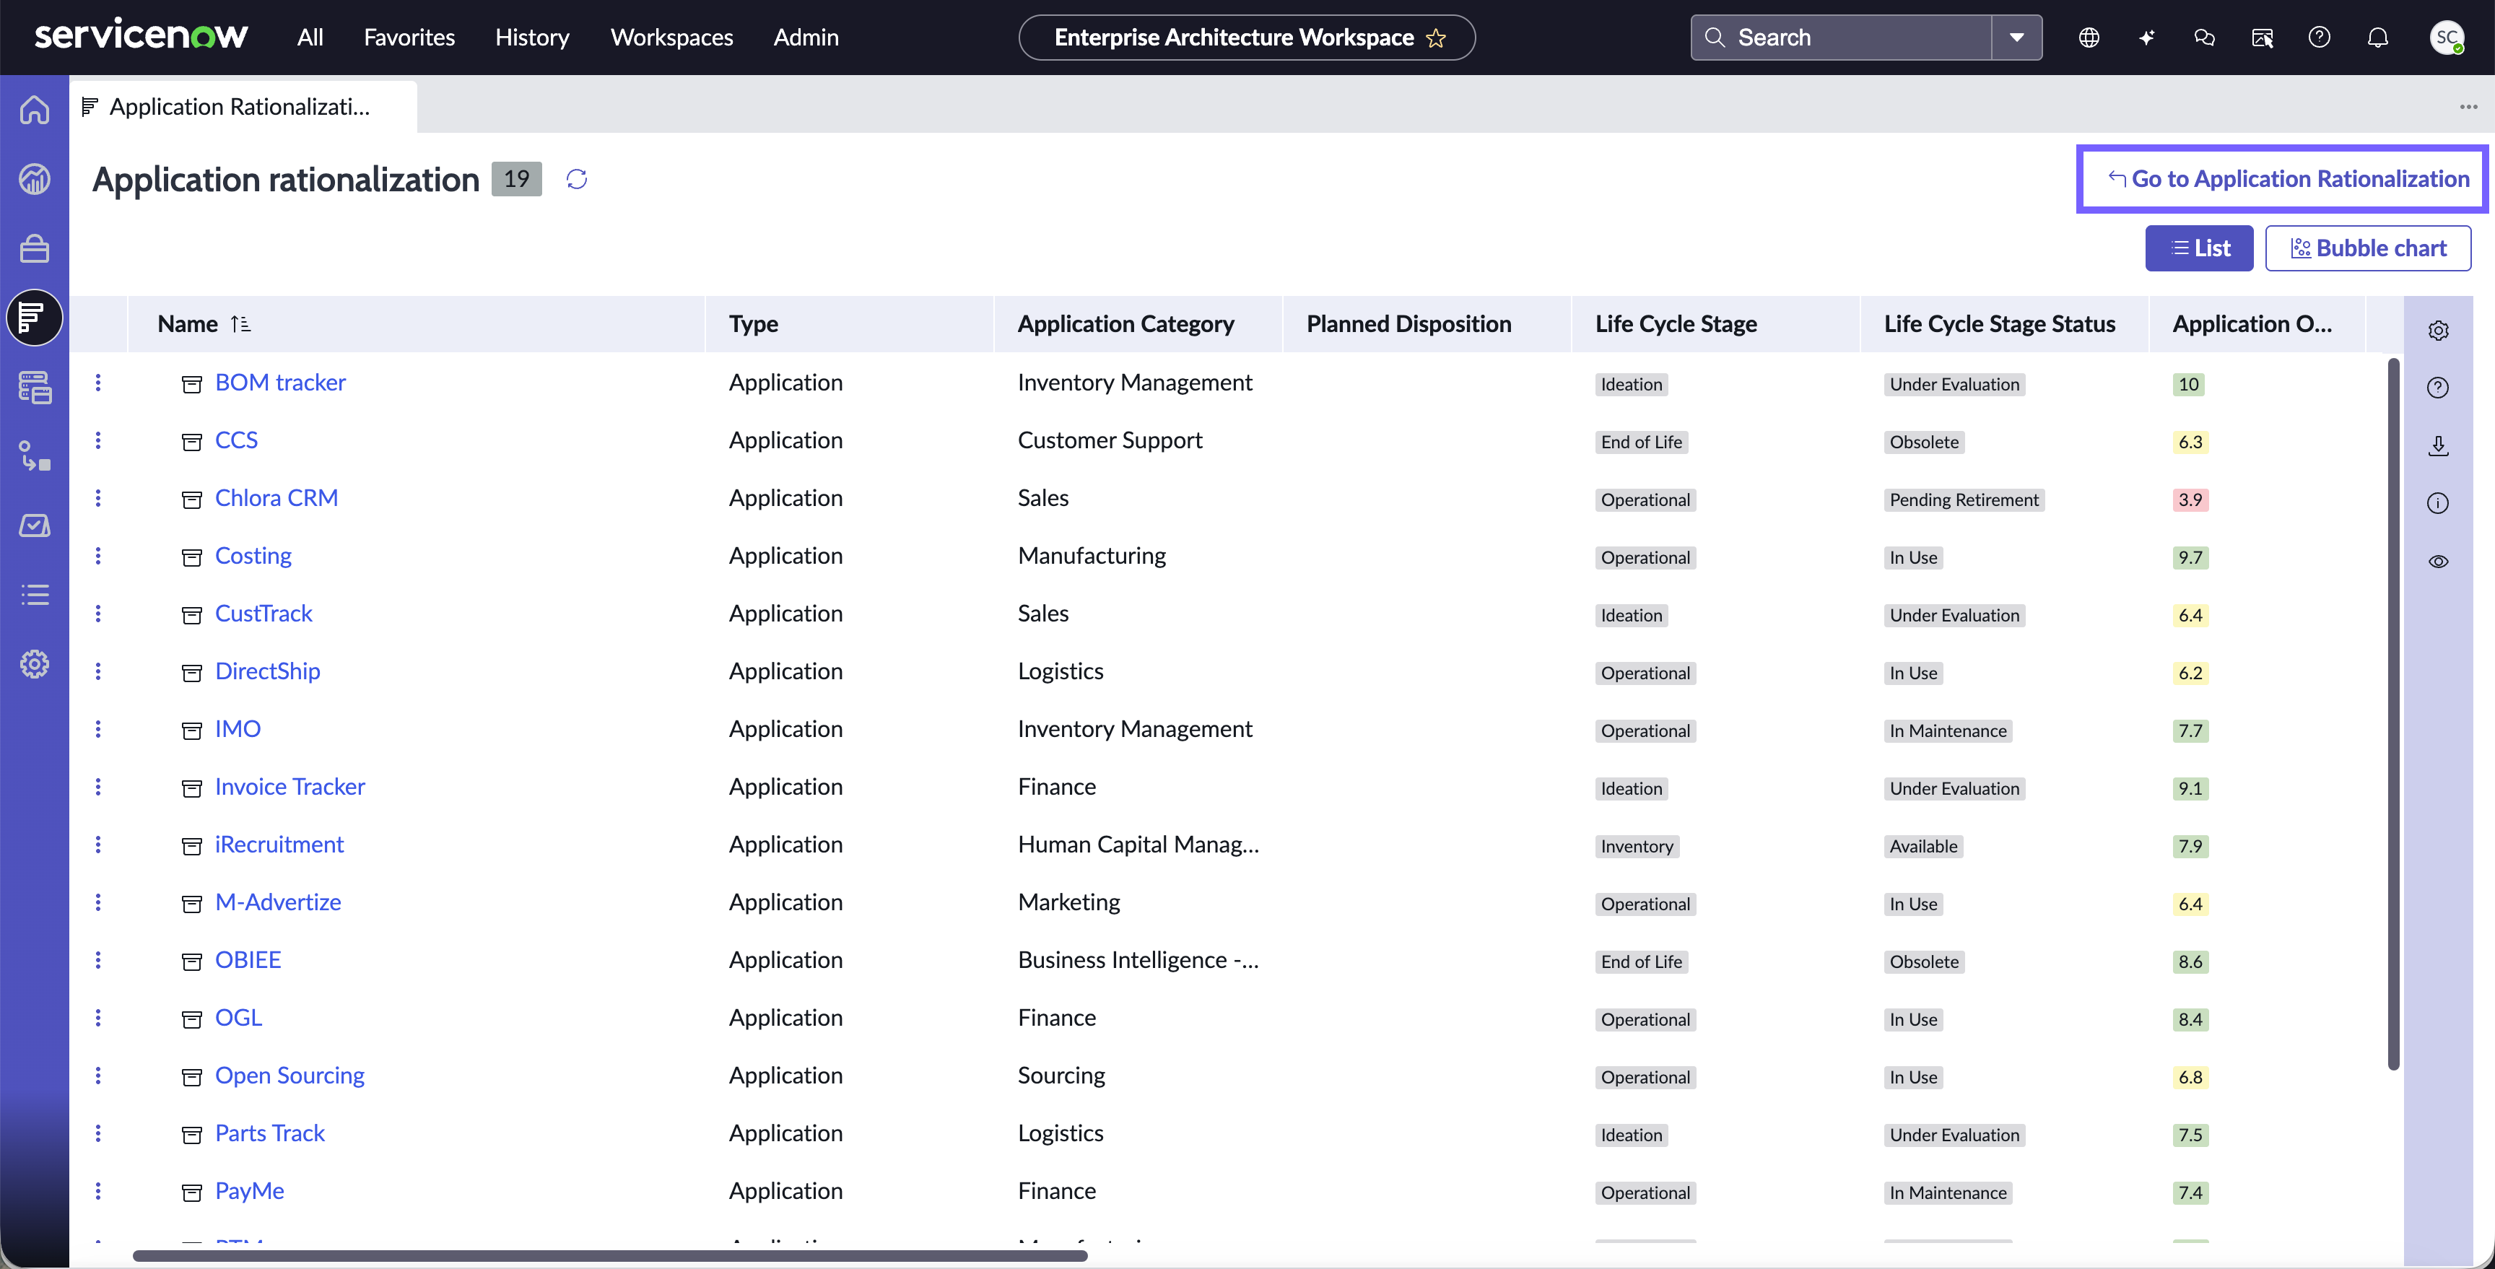The height and width of the screenshot is (1269, 2495).
Task: Click the vertical scrollbar of the list
Action: (2393, 714)
